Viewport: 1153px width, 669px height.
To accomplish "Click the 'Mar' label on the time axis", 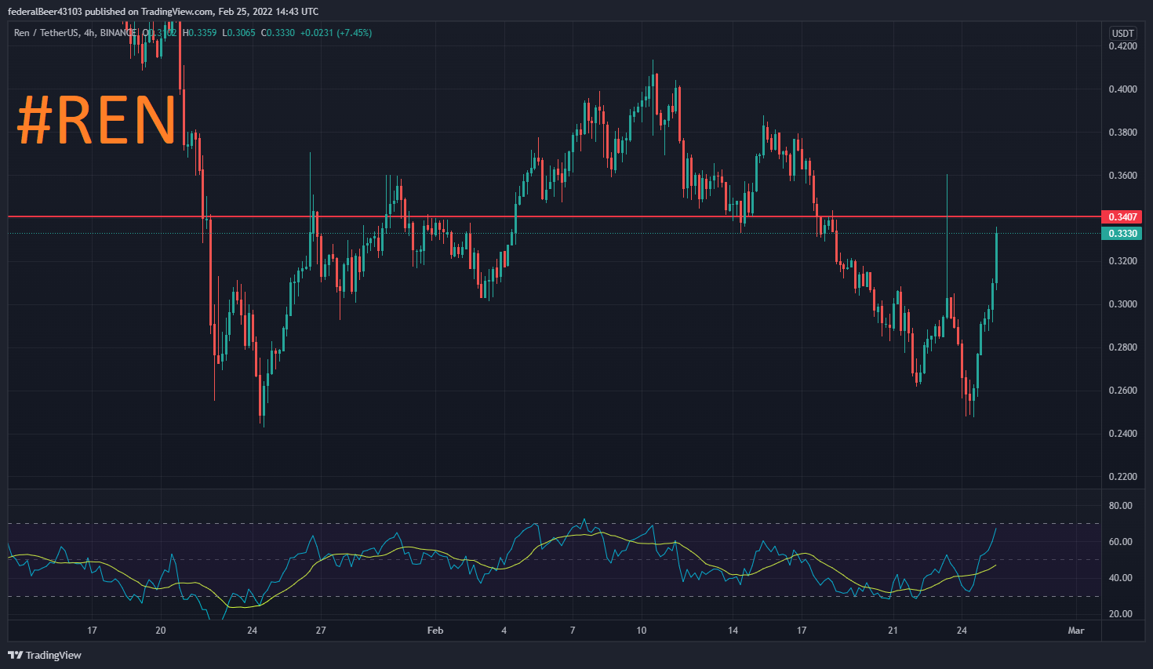I will tap(1076, 631).
